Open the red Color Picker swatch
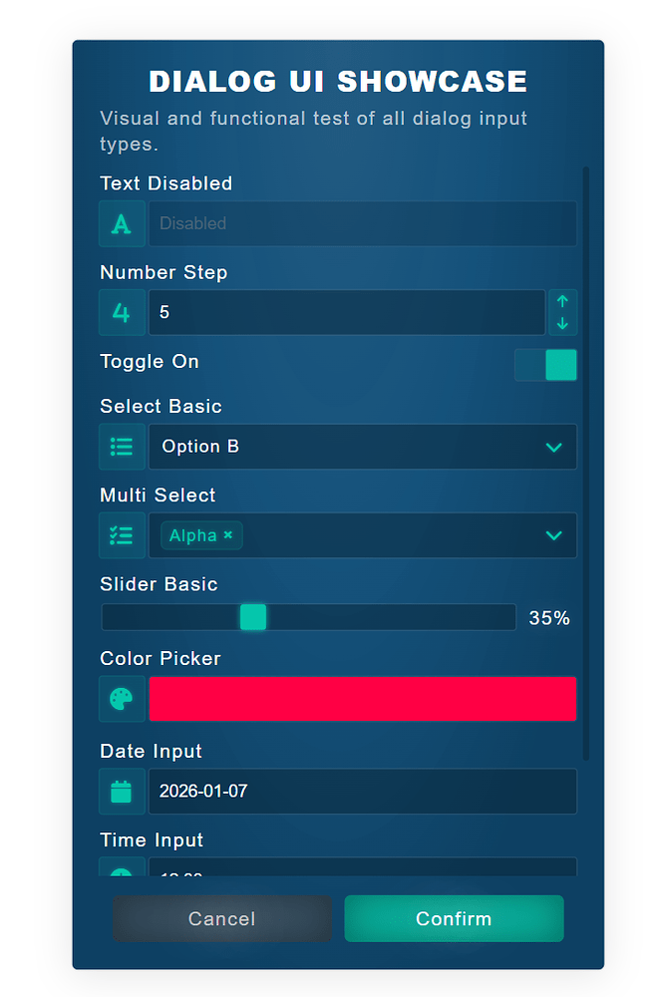The image size is (656, 997). [x=362, y=699]
